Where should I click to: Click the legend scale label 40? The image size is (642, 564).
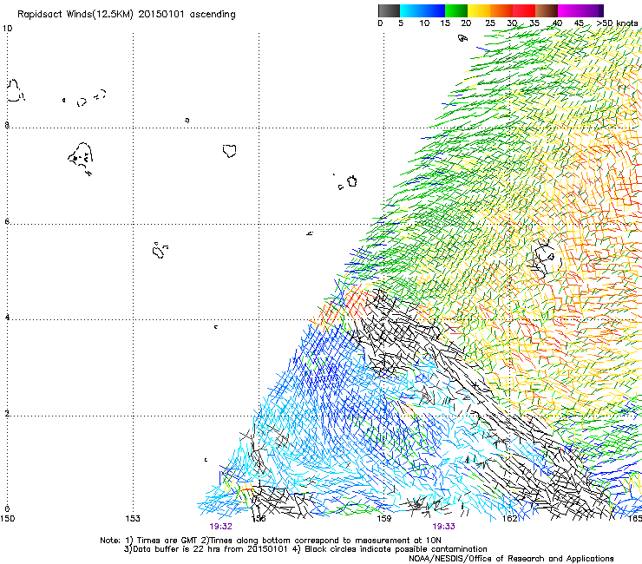557,23
